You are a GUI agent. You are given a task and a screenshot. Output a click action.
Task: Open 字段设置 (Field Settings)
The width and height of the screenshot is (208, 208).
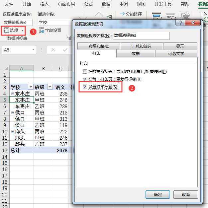pos(50,30)
